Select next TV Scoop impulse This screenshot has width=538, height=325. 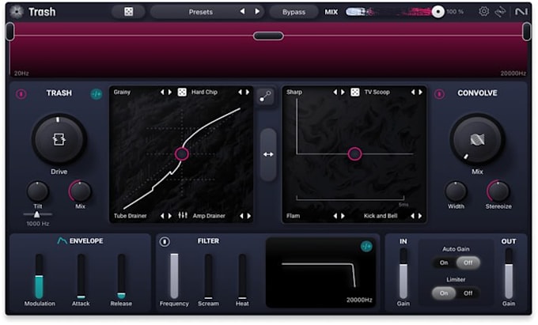[420, 92]
